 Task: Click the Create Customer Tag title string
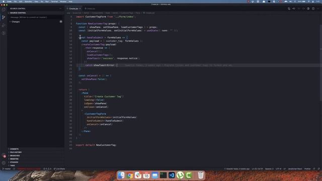(108, 97)
